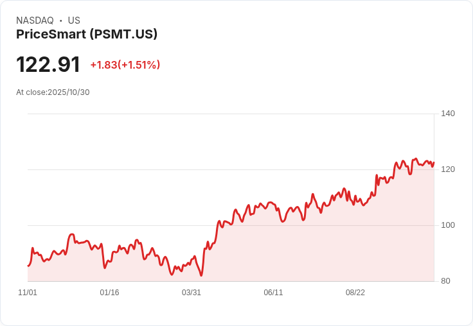Click the 120 y-axis label
Viewport: 473px width, 326px height.
click(448, 169)
